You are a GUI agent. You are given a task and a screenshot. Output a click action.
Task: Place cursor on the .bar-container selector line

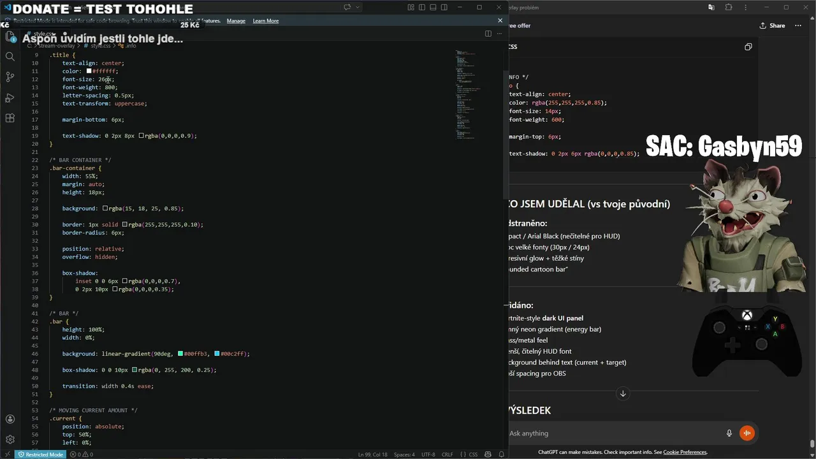click(75, 168)
